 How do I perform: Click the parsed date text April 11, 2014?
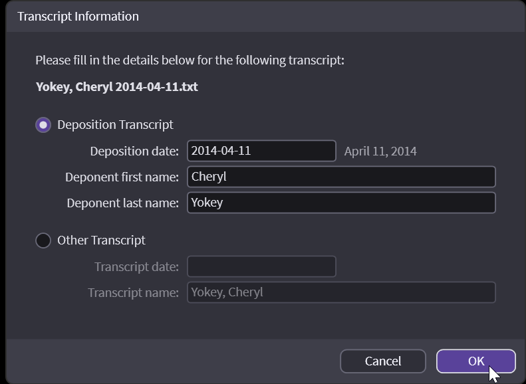coord(380,151)
